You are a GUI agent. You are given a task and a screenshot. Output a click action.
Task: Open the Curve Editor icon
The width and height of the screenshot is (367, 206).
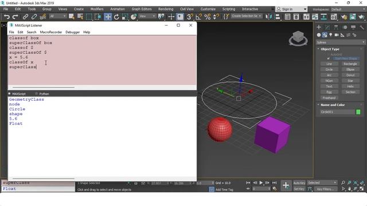pyautogui.click(x=315, y=17)
